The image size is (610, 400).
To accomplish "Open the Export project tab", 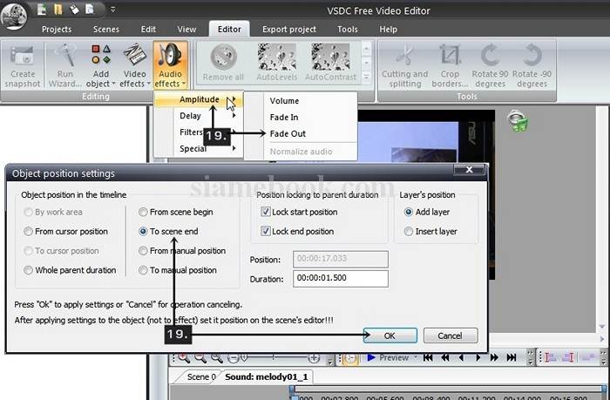I will coord(289,29).
